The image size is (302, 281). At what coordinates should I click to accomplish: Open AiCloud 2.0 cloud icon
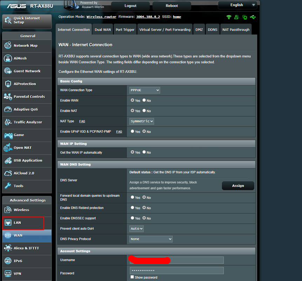8,173
